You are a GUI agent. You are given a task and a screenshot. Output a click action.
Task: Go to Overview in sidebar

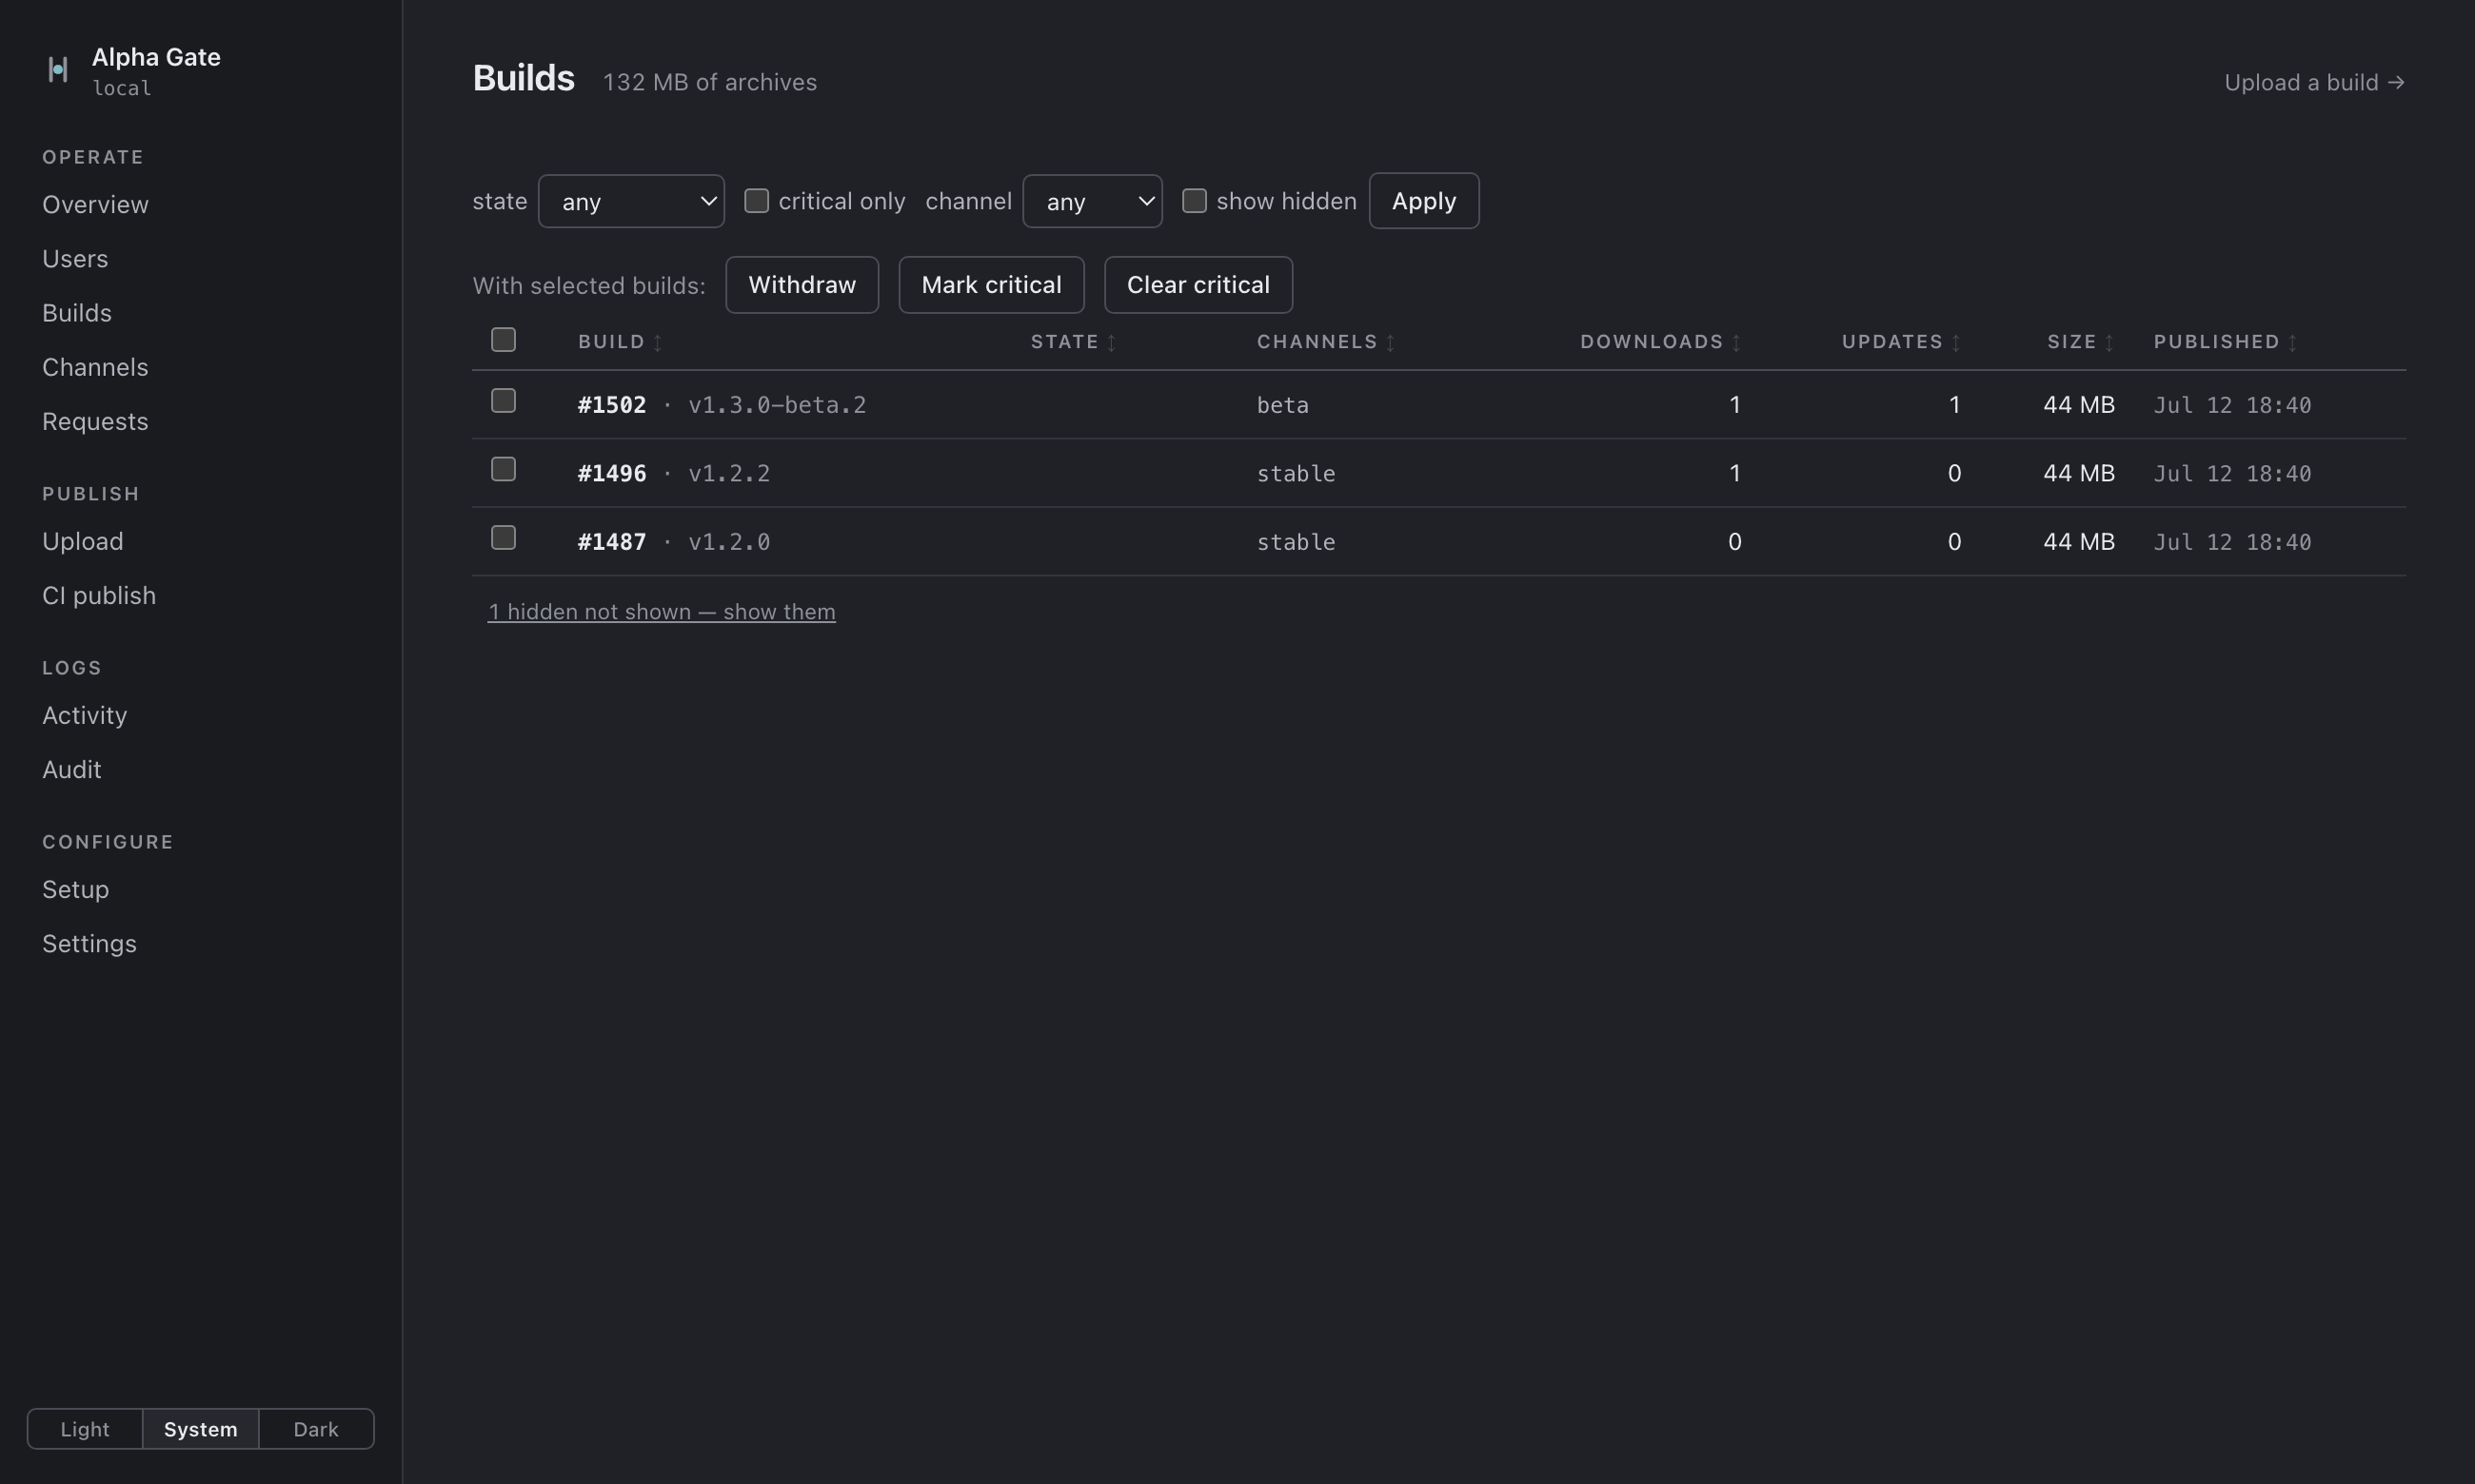95,205
